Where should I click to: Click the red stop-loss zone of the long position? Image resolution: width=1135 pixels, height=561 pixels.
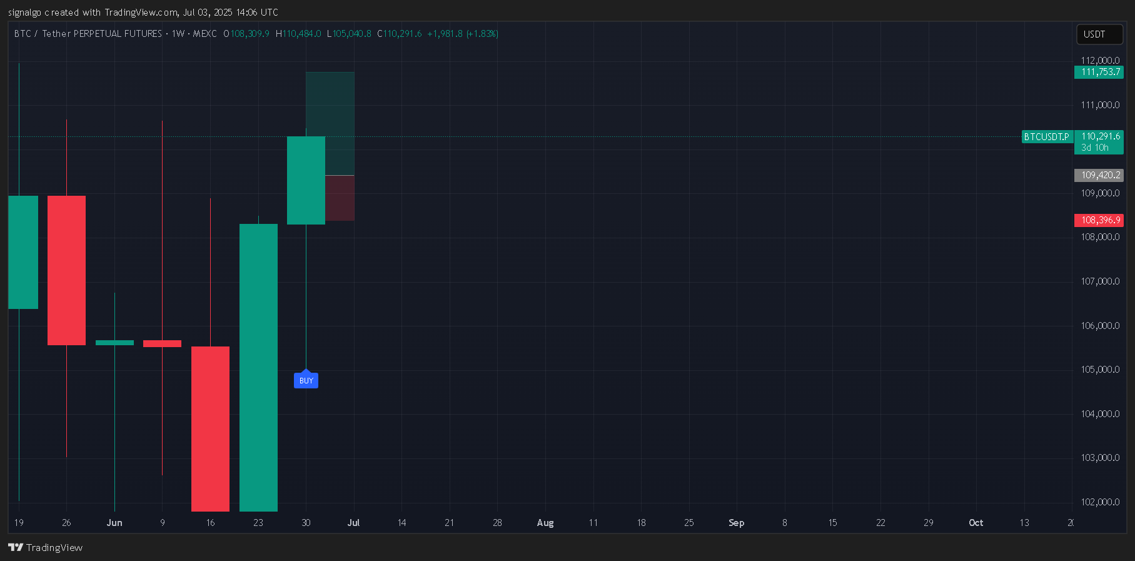pos(340,198)
